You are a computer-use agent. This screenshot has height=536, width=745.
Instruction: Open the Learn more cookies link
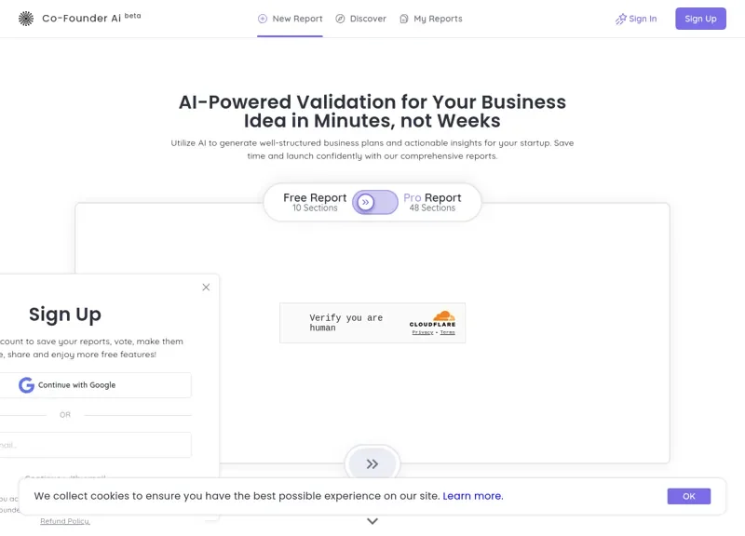472,496
